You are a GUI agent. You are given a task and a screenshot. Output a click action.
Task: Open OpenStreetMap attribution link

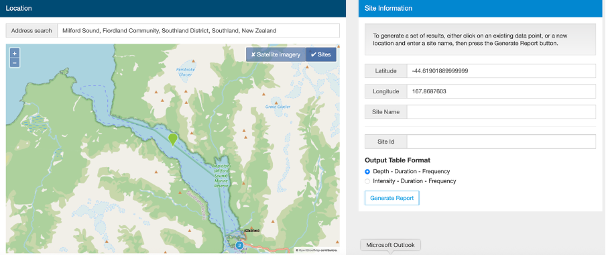click(x=309, y=250)
